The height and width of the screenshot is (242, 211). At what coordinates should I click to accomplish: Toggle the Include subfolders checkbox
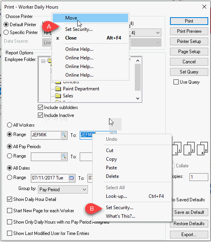(x=40, y=107)
